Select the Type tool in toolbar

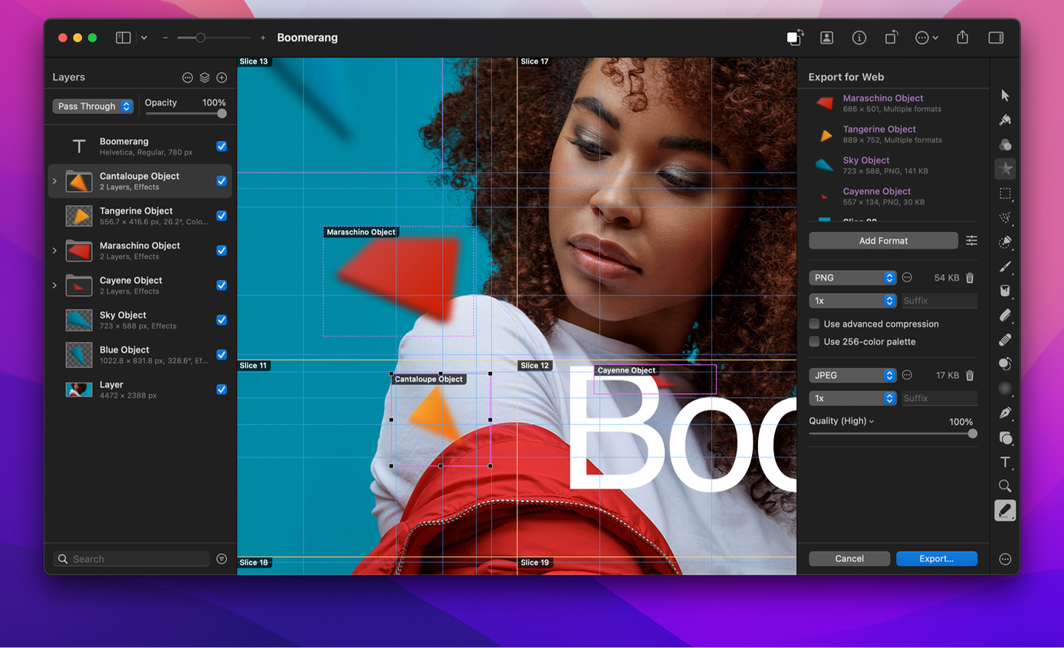pyautogui.click(x=1005, y=462)
